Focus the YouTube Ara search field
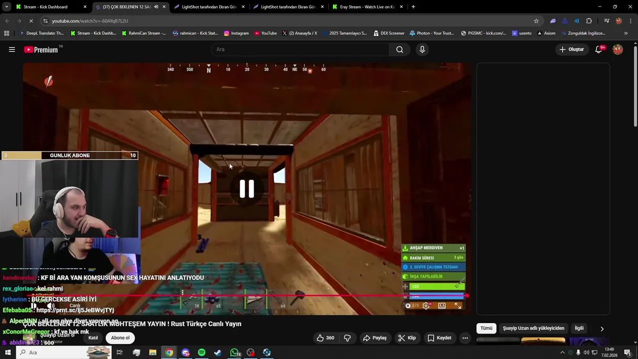 300,49
